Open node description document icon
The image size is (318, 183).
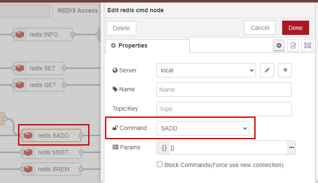pos(293,45)
